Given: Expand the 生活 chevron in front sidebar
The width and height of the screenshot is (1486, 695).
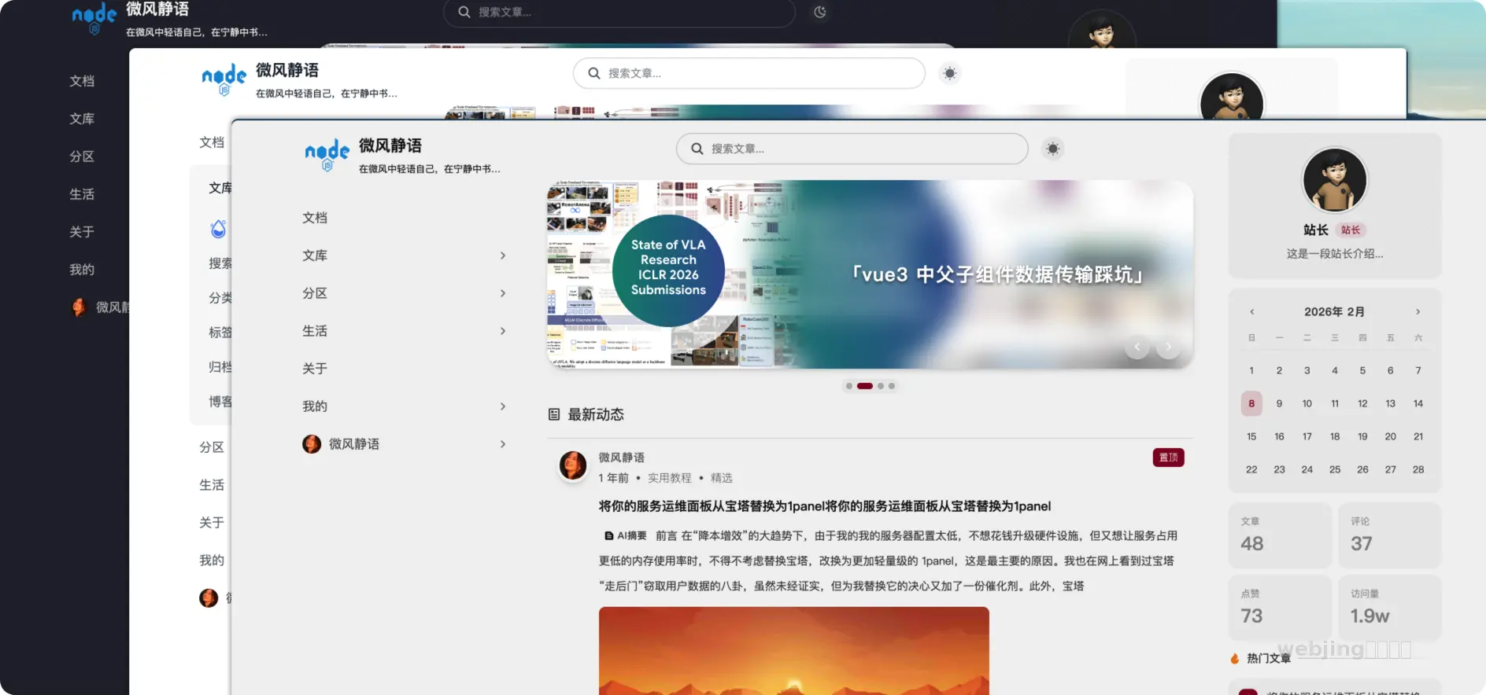Looking at the screenshot, I should coord(503,331).
